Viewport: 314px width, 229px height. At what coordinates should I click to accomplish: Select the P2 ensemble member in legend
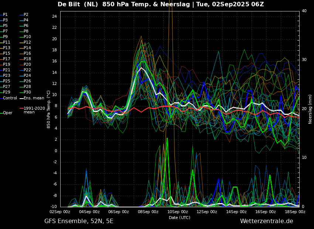click(x=26, y=15)
